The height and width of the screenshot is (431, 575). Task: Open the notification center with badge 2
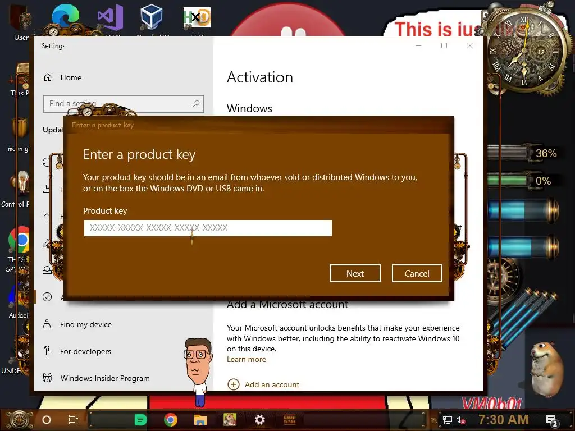552,420
